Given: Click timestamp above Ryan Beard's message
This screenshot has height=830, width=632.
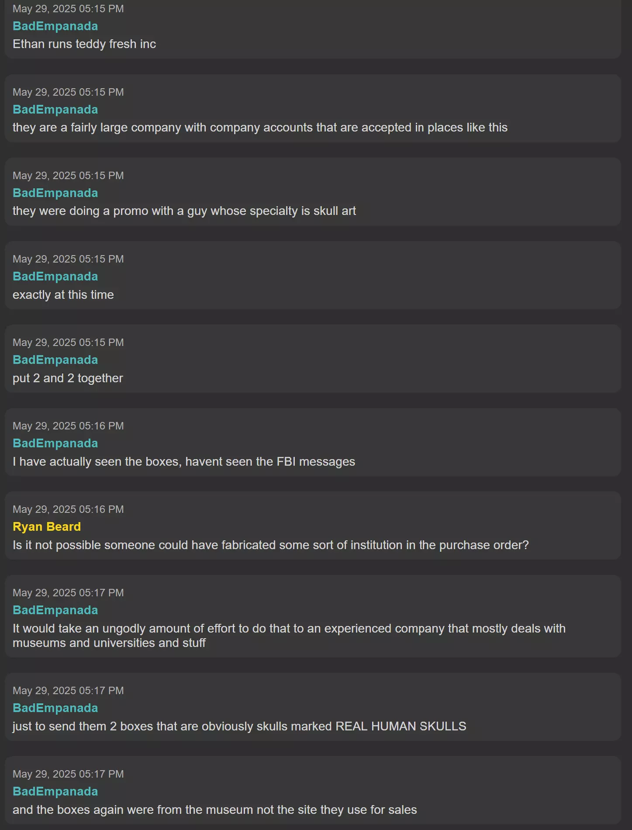Looking at the screenshot, I should pyautogui.click(x=68, y=509).
